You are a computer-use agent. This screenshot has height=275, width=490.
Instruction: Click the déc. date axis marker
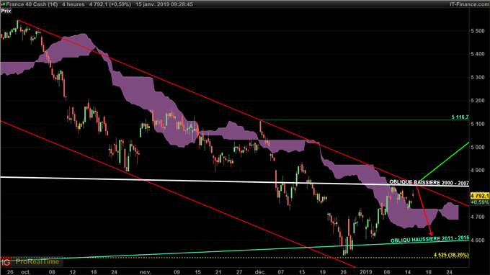pyautogui.click(x=260, y=272)
